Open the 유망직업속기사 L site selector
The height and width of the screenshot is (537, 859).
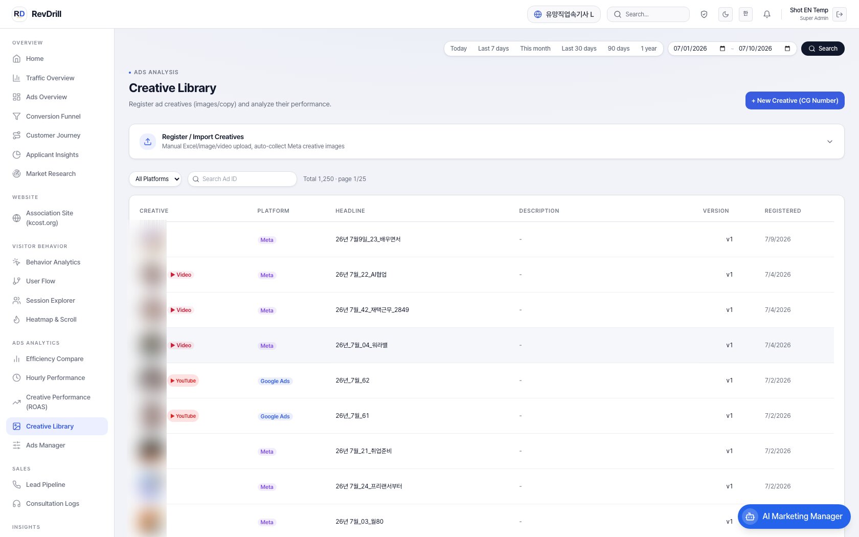(x=564, y=14)
